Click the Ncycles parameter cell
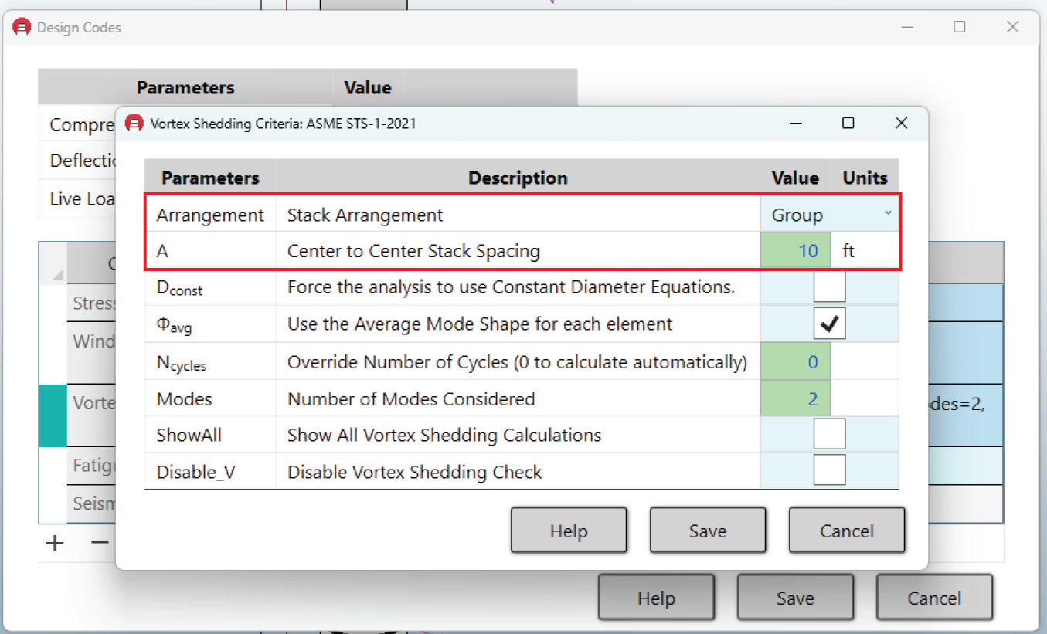This screenshot has width=1047, height=634. (210, 361)
